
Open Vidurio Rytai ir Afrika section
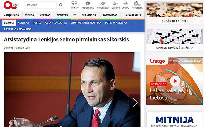point(86,23)
